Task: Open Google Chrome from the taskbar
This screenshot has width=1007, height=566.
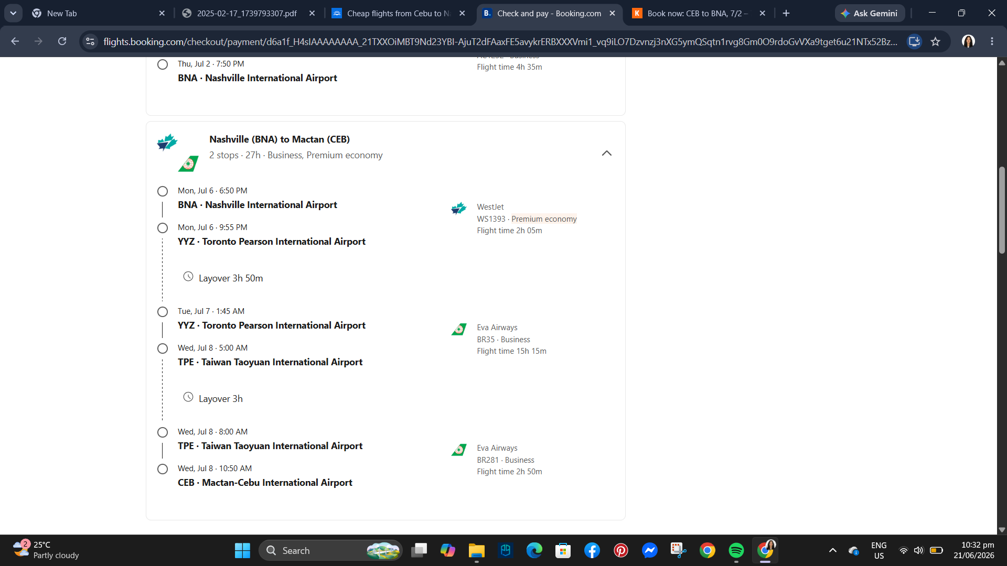Action: point(708,550)
